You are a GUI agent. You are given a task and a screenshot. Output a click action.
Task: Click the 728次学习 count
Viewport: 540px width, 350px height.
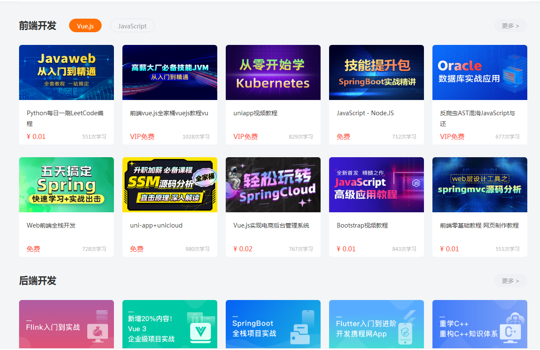94,249
